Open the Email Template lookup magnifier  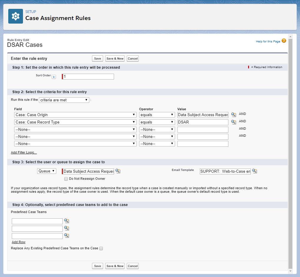pos(255,171)
